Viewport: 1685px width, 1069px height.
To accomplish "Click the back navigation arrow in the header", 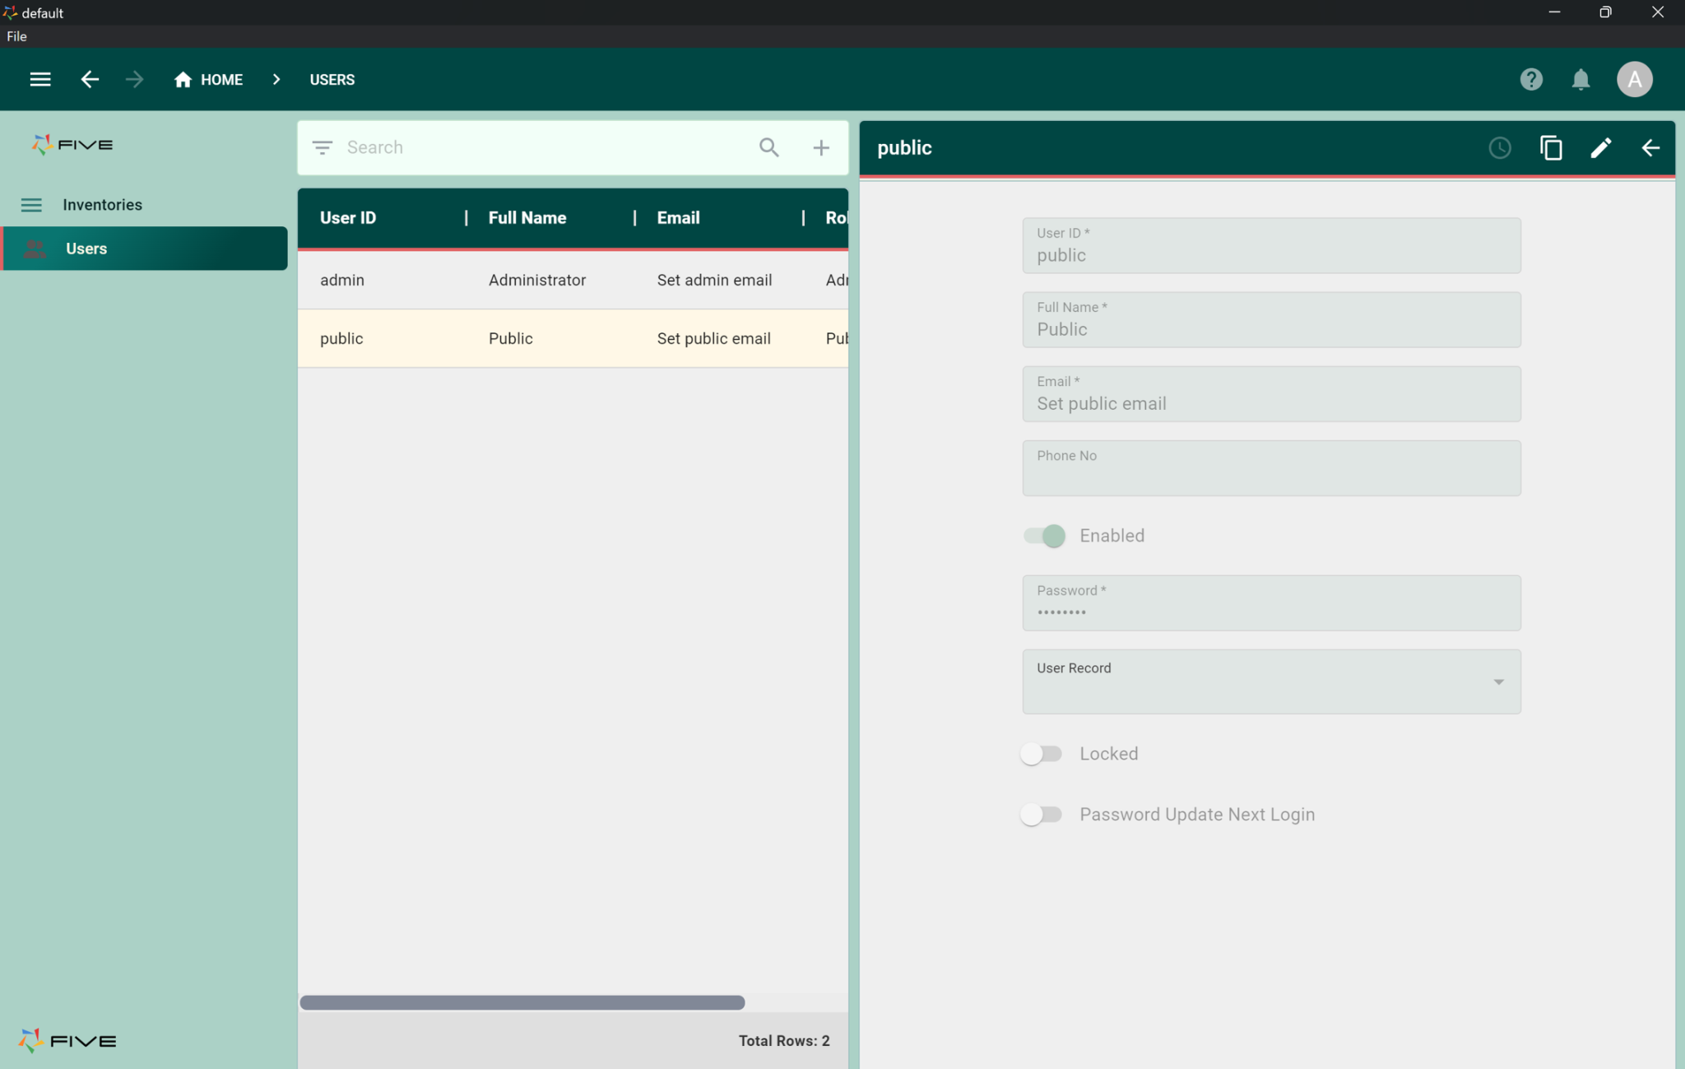I will click(91, 79).
